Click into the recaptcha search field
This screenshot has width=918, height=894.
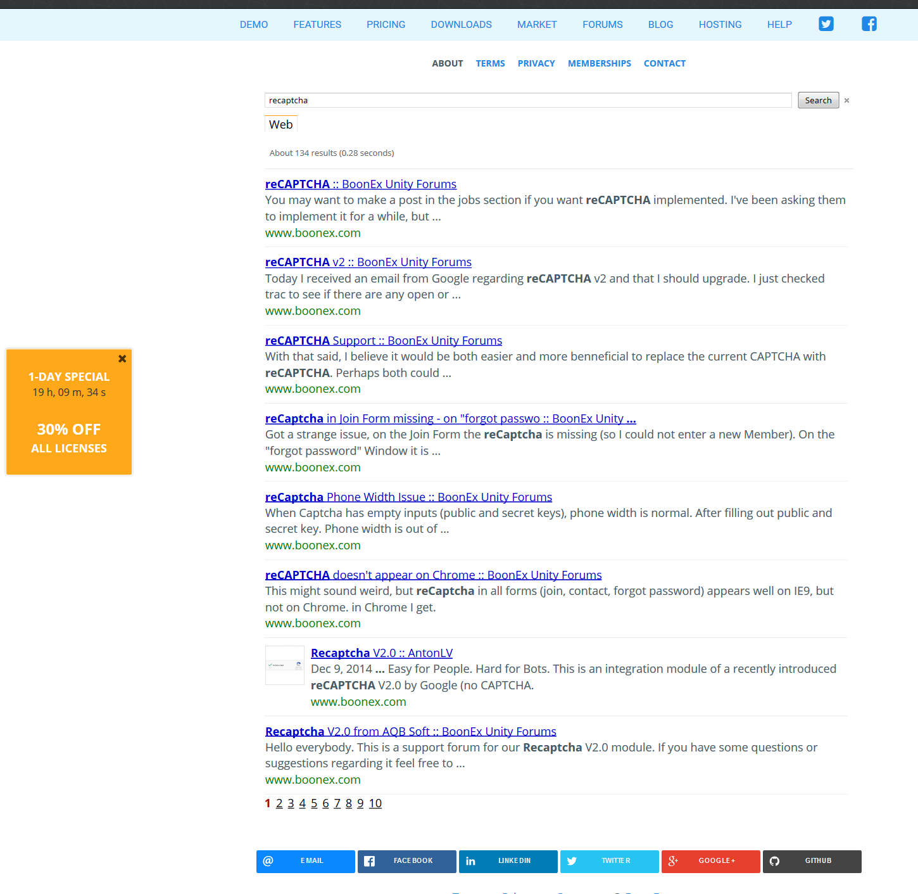click(527, 101)
